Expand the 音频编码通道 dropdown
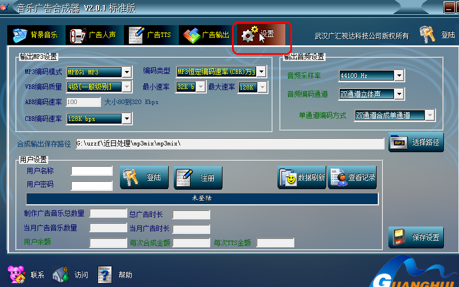This screenshot has width=459, height=287. pos(399,94)
